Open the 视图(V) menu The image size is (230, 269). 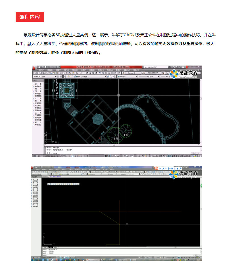click(x=58, y=70)
